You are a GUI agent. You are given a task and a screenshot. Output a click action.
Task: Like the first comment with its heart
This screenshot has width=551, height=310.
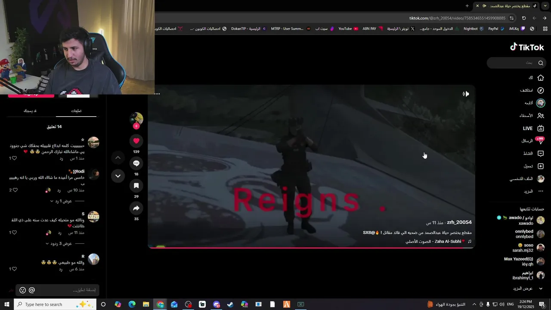pyautogui.click(x=14, y=158)
